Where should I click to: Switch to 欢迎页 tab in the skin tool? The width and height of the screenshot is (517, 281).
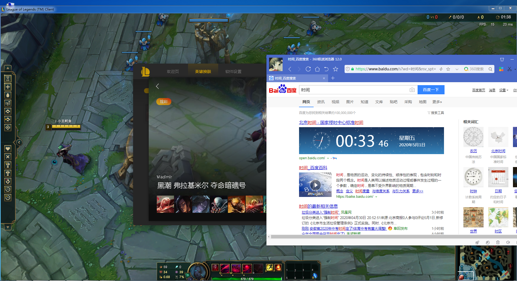(173, 71)
